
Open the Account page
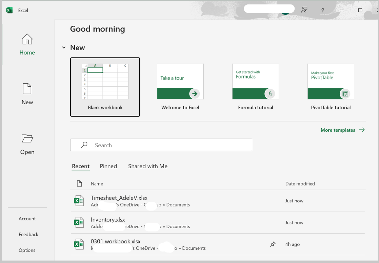pos(27,219)
